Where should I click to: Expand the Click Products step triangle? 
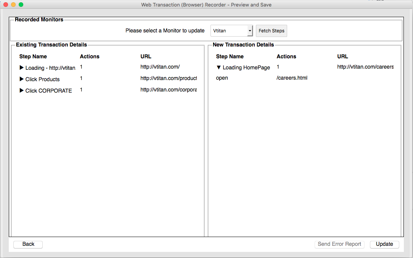[22, 79]
